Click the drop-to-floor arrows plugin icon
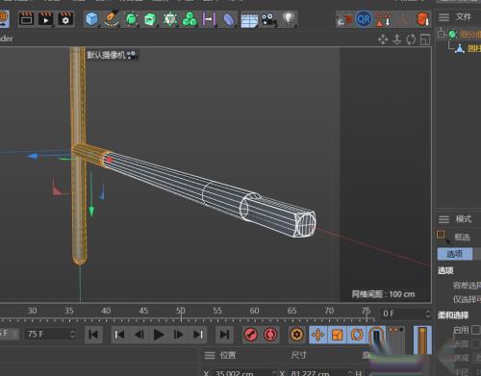The image size is (481, 376). [x=384, y=19]
